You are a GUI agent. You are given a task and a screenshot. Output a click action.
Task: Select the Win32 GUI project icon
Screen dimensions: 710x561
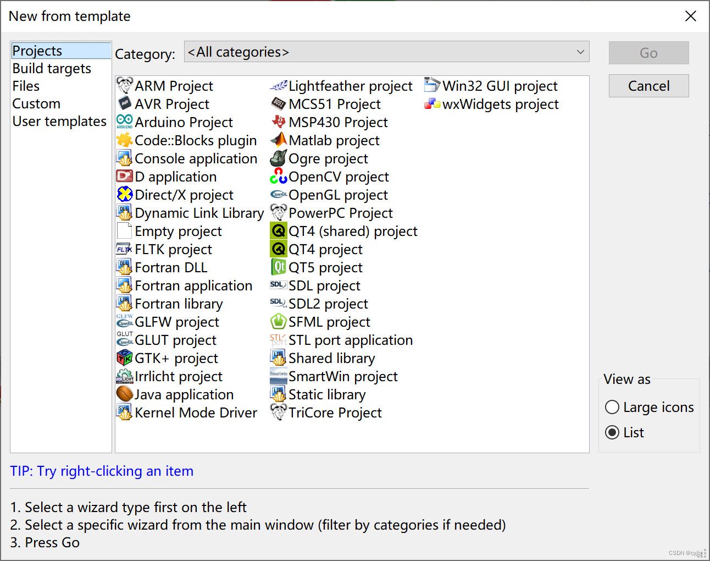(432, 85)
